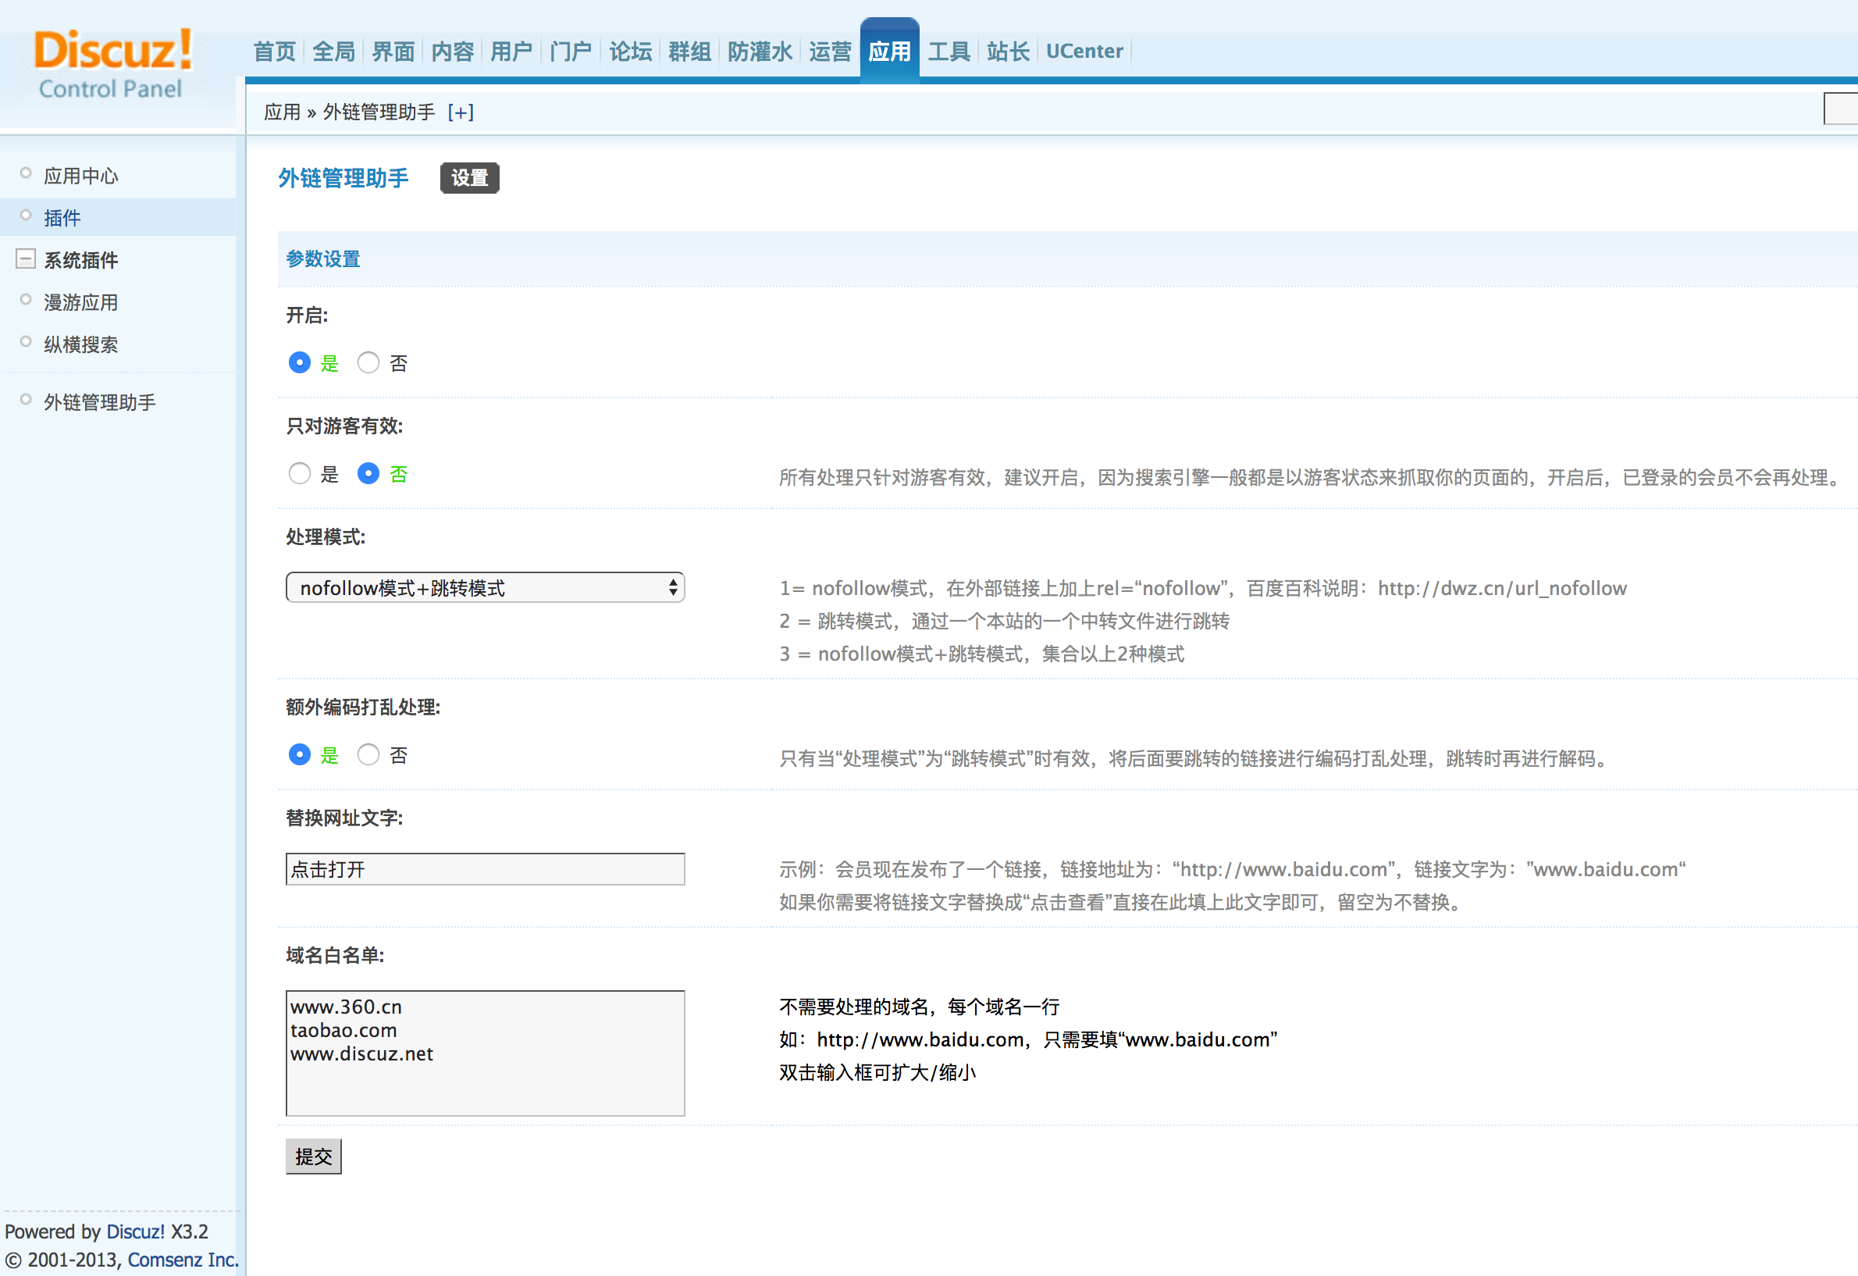Image resolution: width=1858 pixels, height=1276 pixels.
Task: Click the search box at top right
Action: pyautogui.click(x=1840, y=109)
